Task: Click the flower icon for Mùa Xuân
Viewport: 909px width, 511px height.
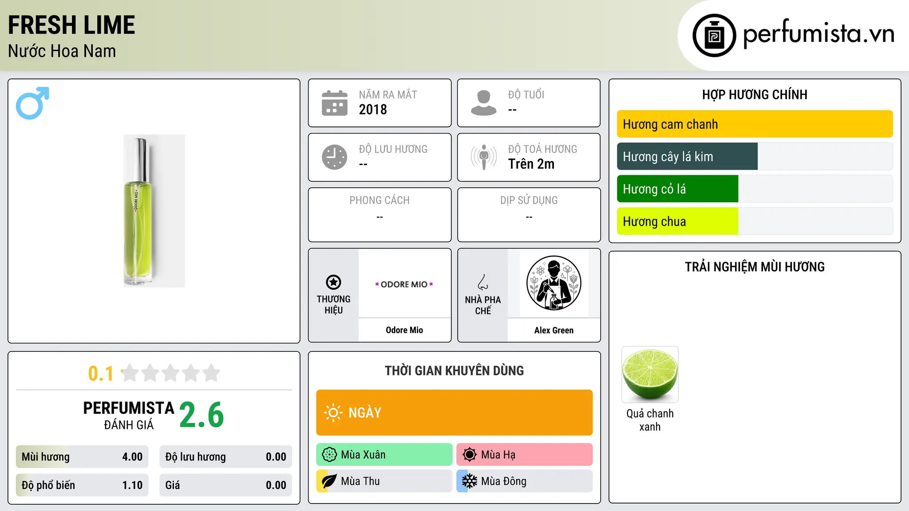Action: pyautogui.click(x=329, y=455)
